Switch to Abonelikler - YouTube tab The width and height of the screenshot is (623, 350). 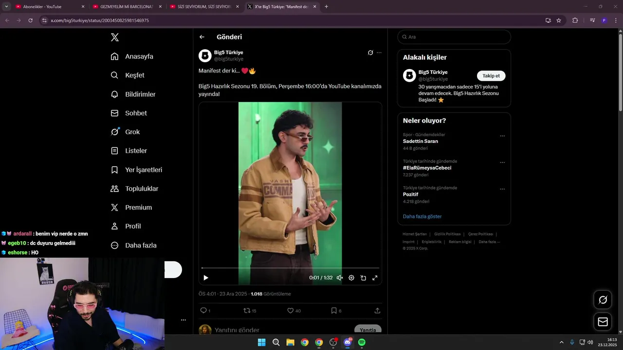tap(49, 7)
